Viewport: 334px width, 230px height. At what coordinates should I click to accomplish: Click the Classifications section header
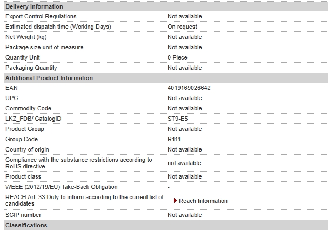166,225
